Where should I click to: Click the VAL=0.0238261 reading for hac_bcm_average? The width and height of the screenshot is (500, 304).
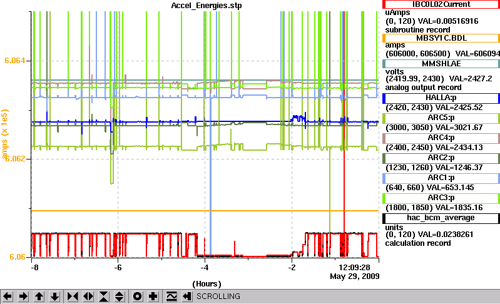446,235
